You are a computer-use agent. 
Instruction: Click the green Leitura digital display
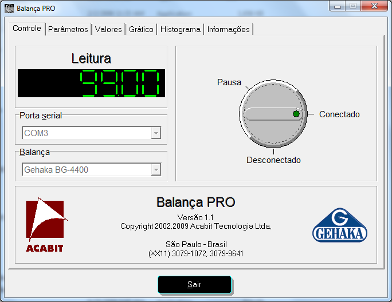coord(91,83)
